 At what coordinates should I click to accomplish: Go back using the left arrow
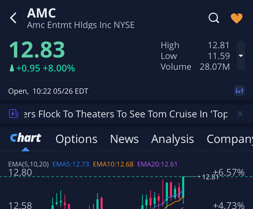click(x=13, y=18)
